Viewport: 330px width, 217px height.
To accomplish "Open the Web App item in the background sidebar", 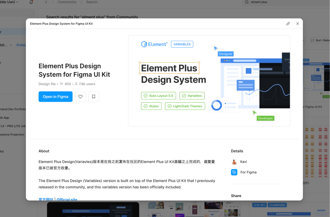I will pyautogui.click(x=5, y=117).
